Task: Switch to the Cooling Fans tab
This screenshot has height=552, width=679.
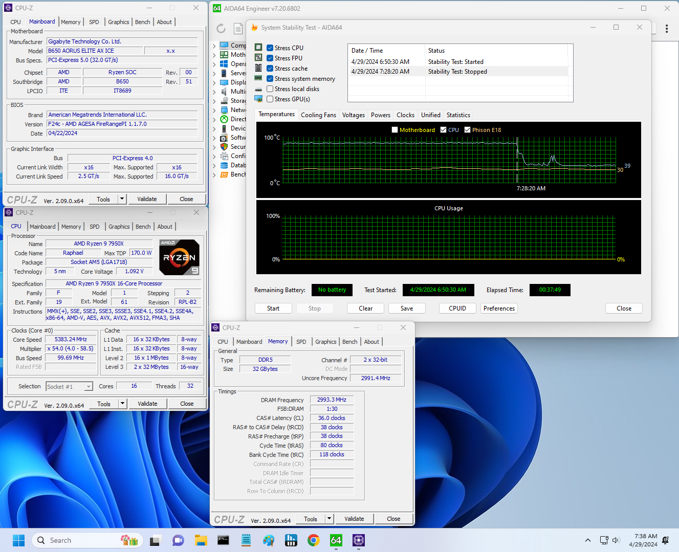Action: [x=318, y=115]
